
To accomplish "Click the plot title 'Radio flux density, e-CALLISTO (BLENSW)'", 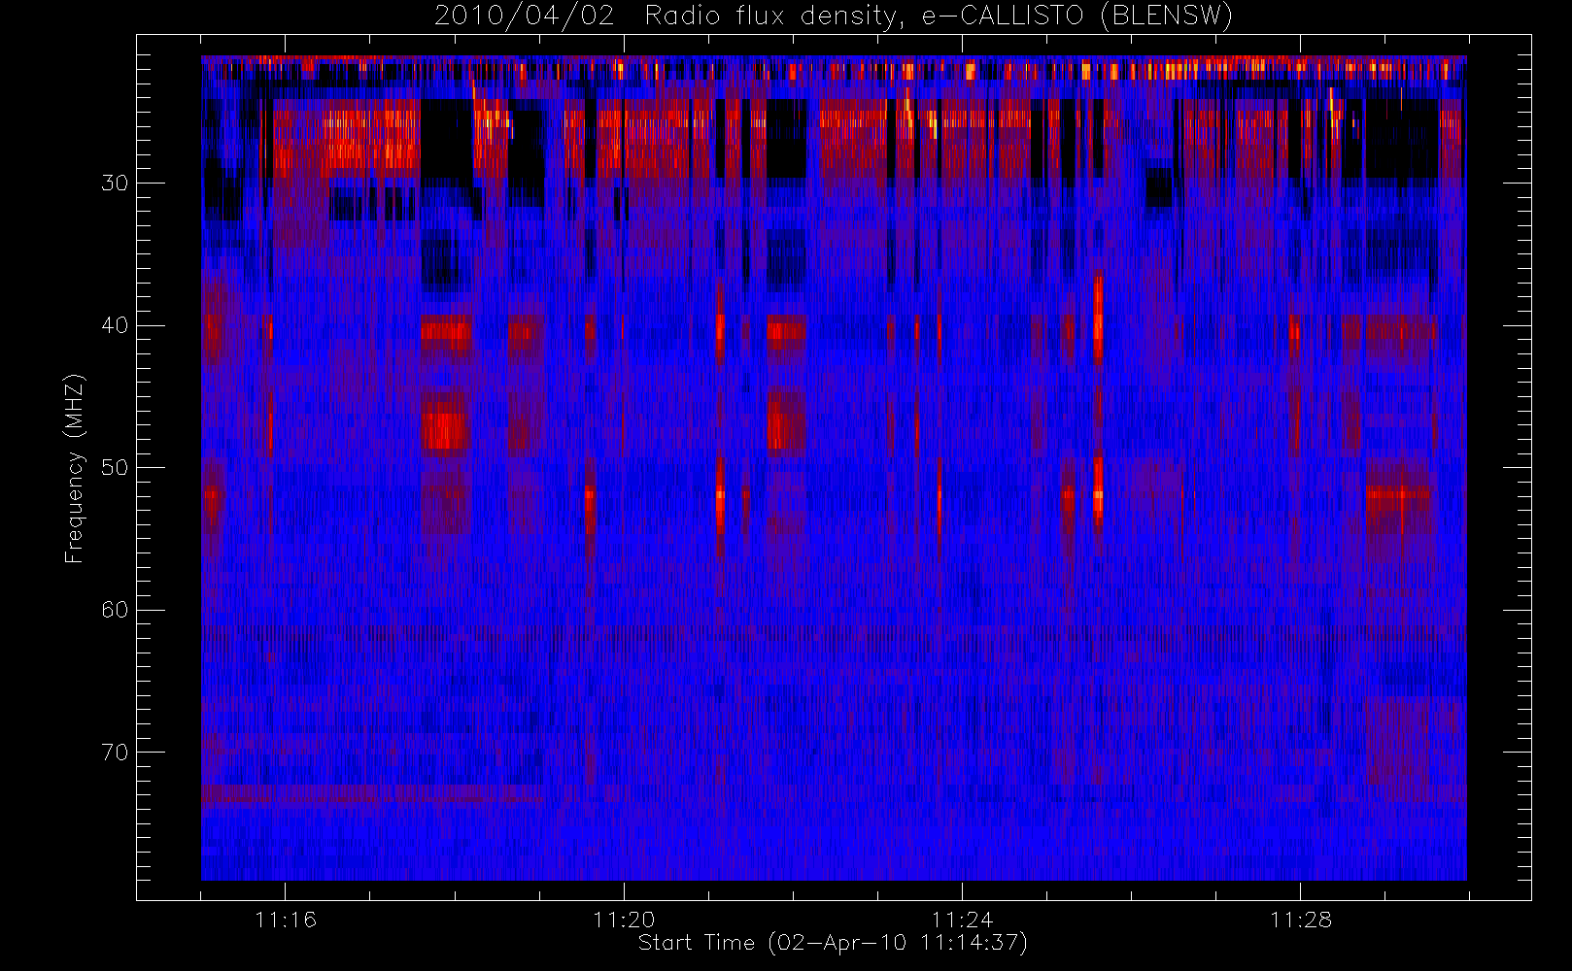I will click(939, 17).
